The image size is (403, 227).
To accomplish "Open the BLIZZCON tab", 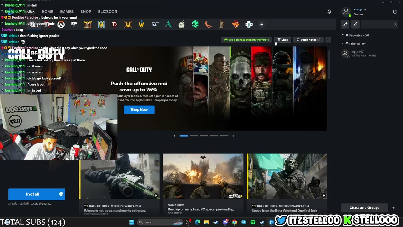I will coord(108,12).
